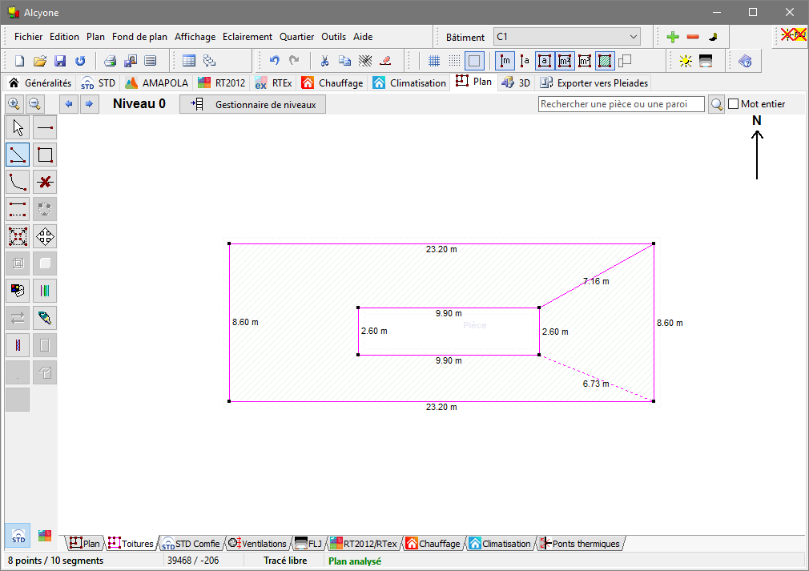
Task: Click the green plus add building icon
Action: coord(672,37)
